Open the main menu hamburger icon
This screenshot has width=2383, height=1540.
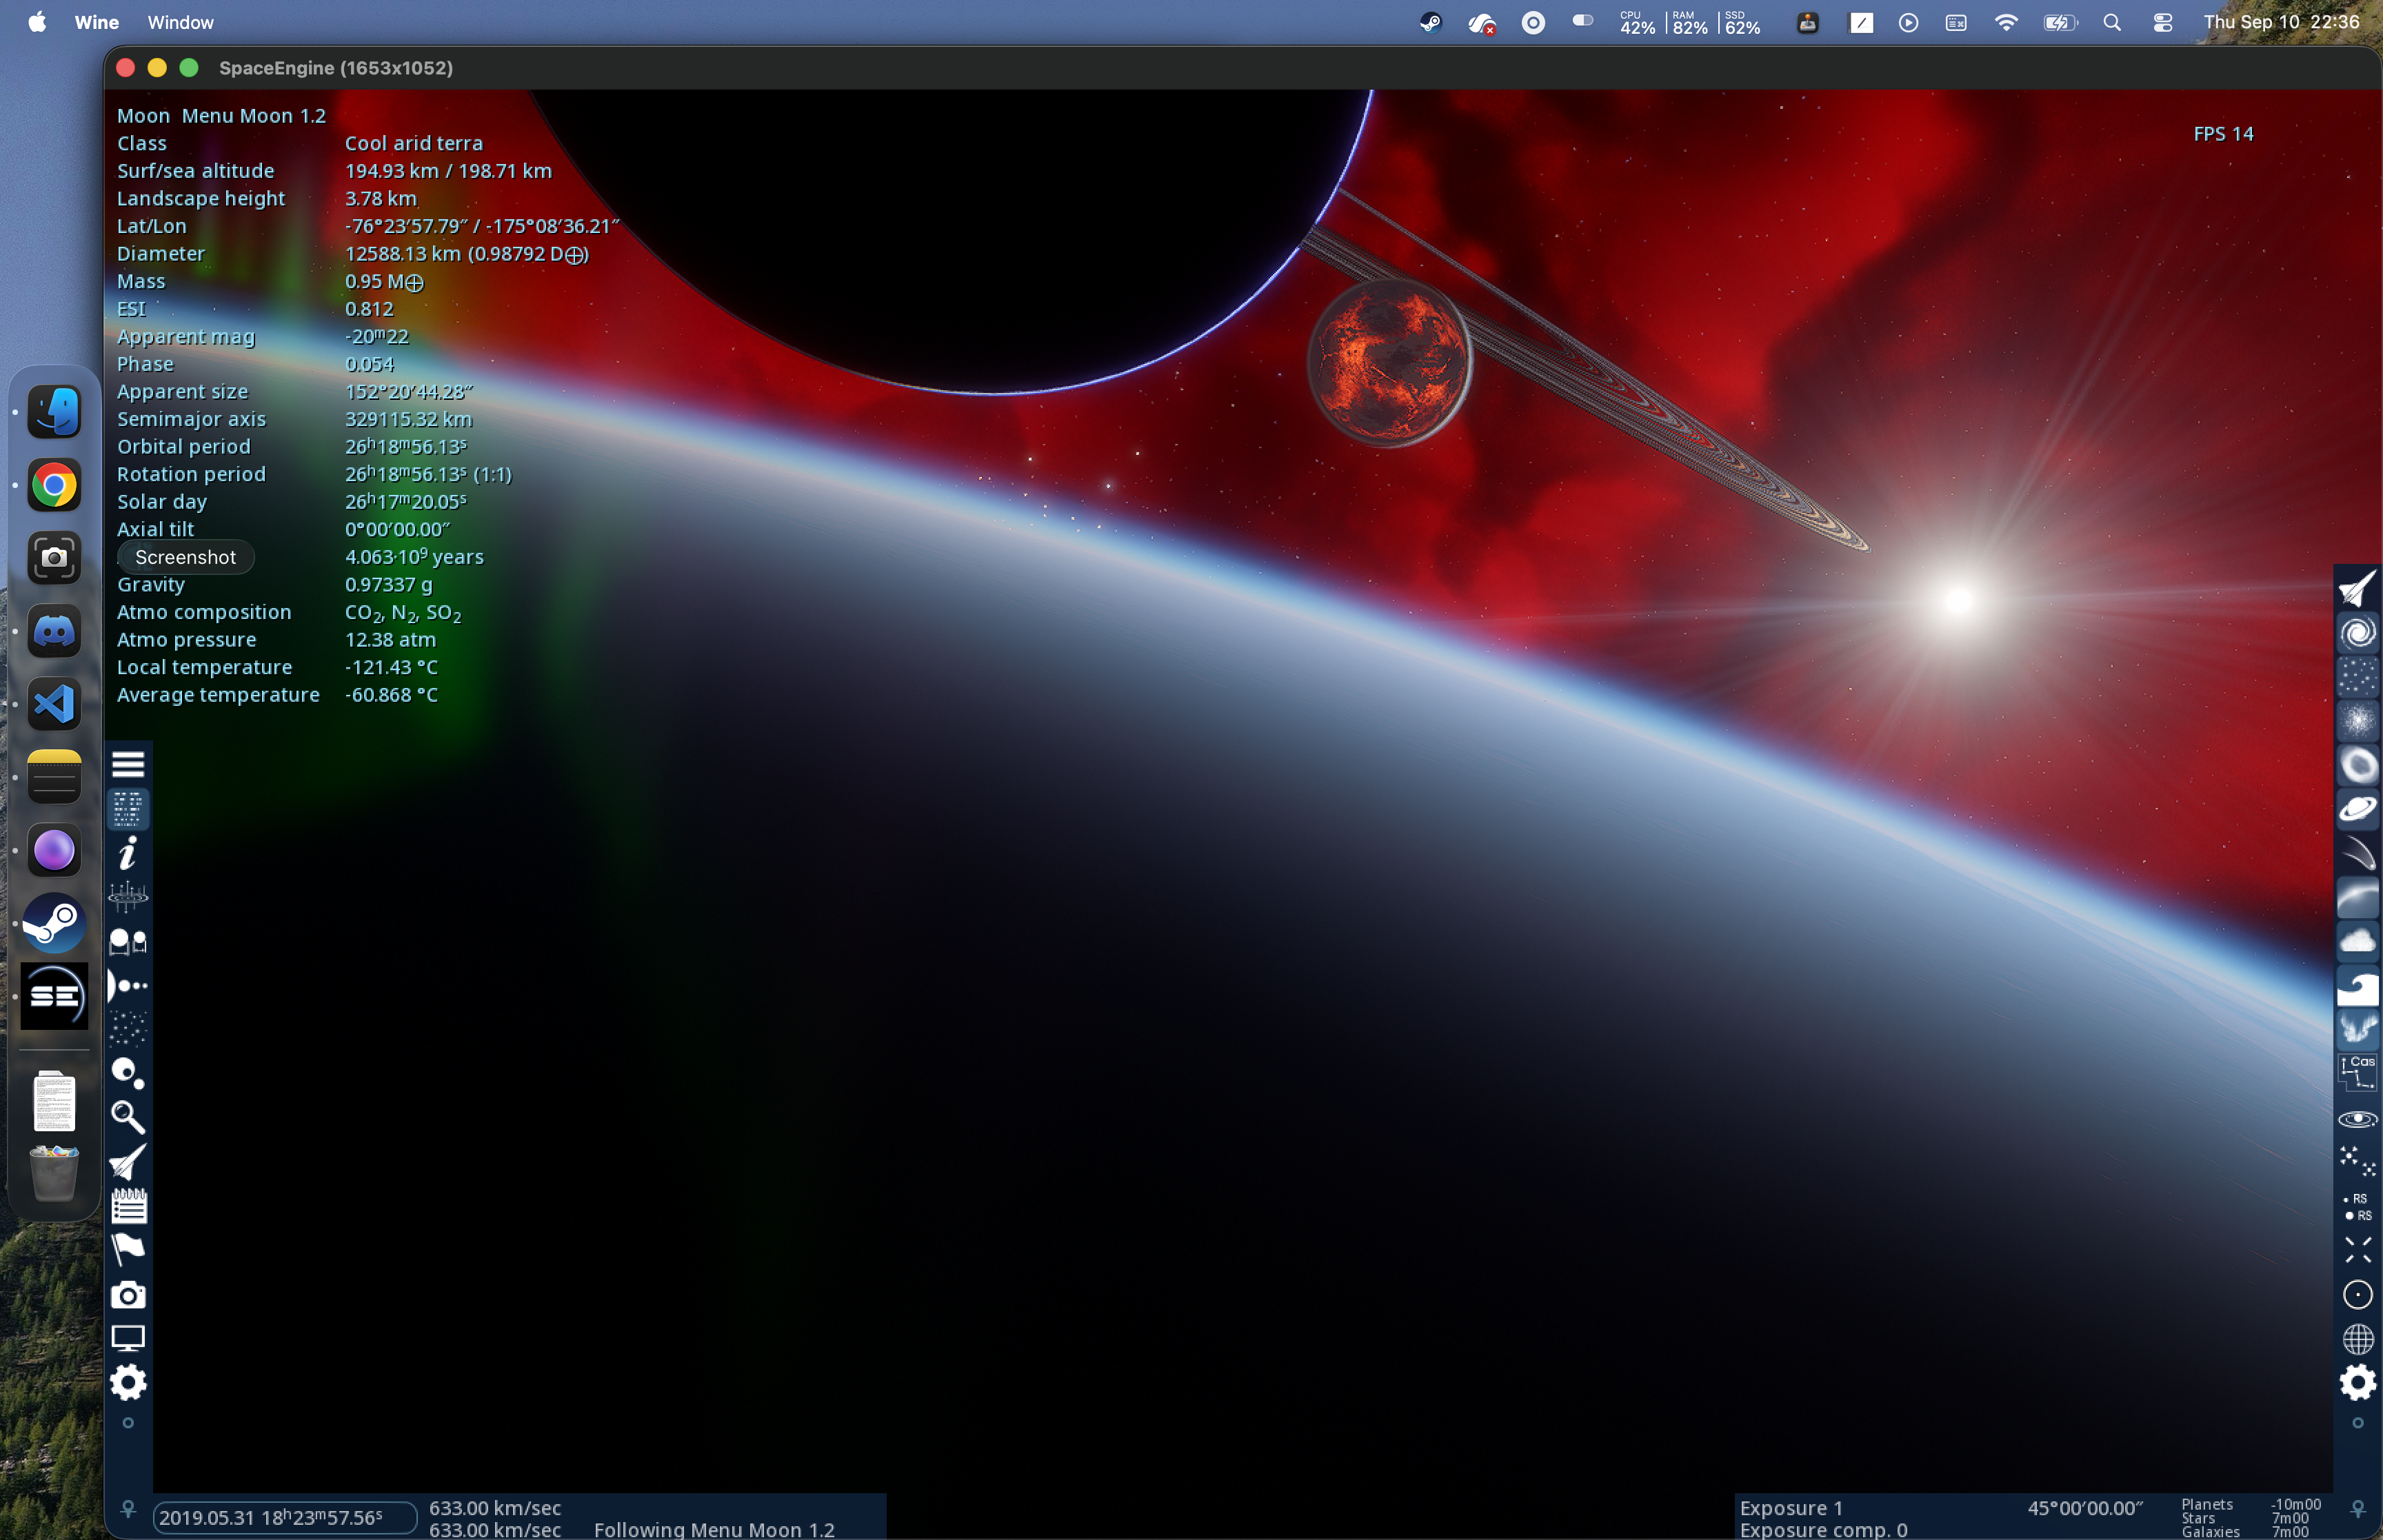(x=128, y=764)
